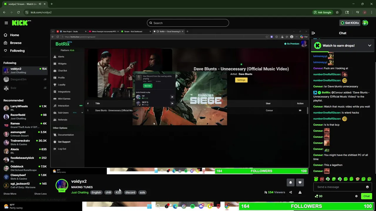Toggle follow heart button for voidyx2
This screenshot has width=376, height=211.
click(300, 183)
